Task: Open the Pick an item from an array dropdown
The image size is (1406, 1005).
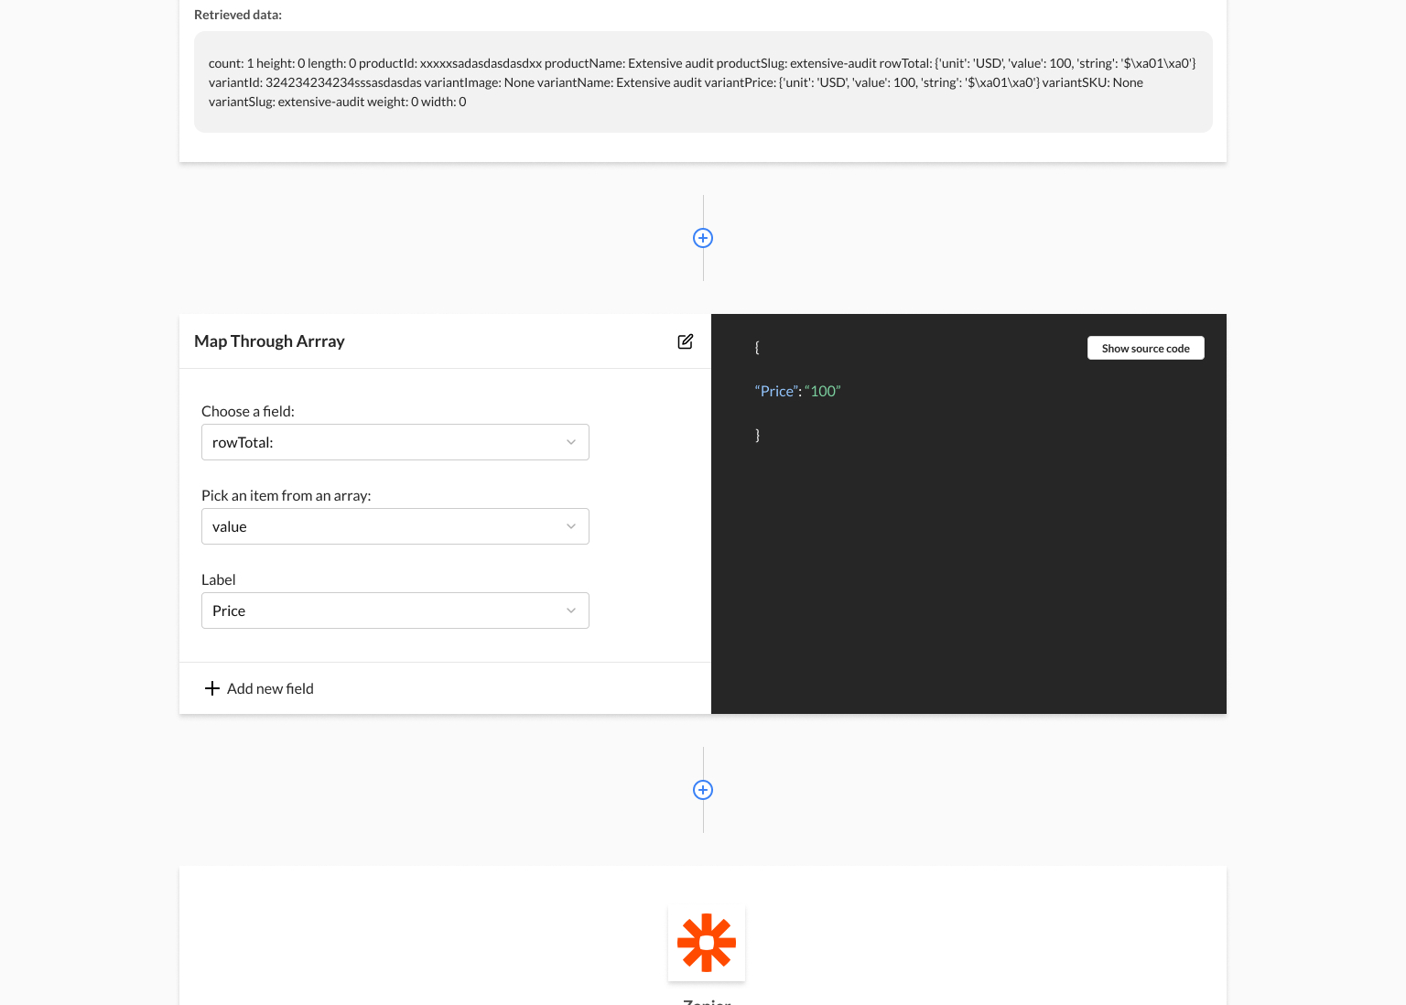Action: click(395, 526)
